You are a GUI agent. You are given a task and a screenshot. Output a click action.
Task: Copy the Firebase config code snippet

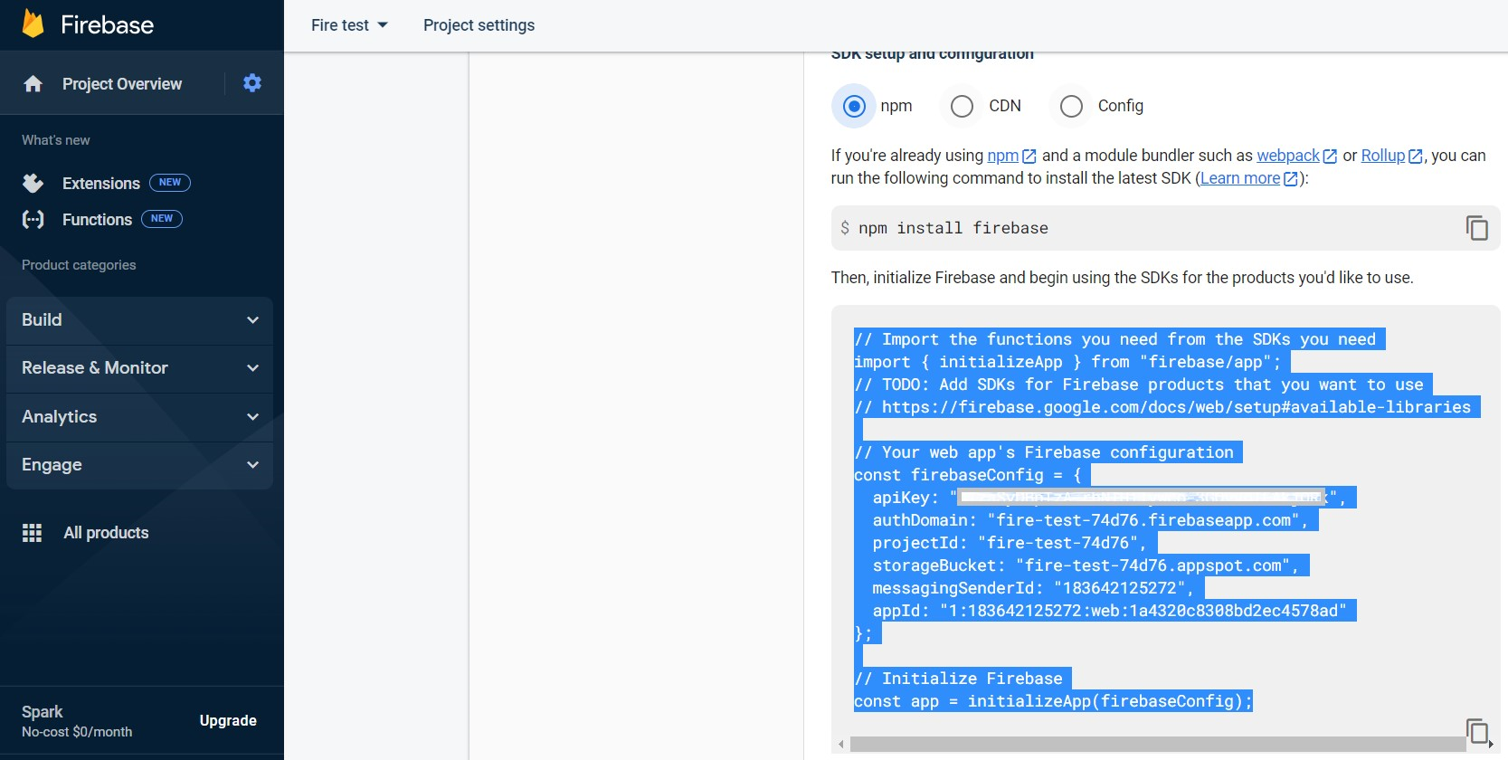click(x=1477, y=730)
